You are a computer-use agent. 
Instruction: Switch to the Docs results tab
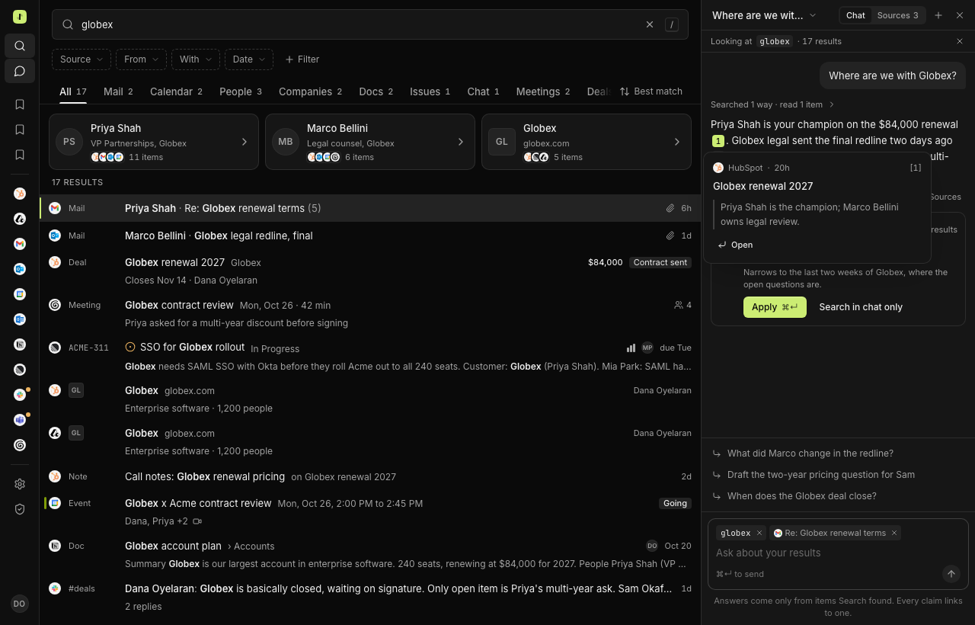[x=376, y=91]
